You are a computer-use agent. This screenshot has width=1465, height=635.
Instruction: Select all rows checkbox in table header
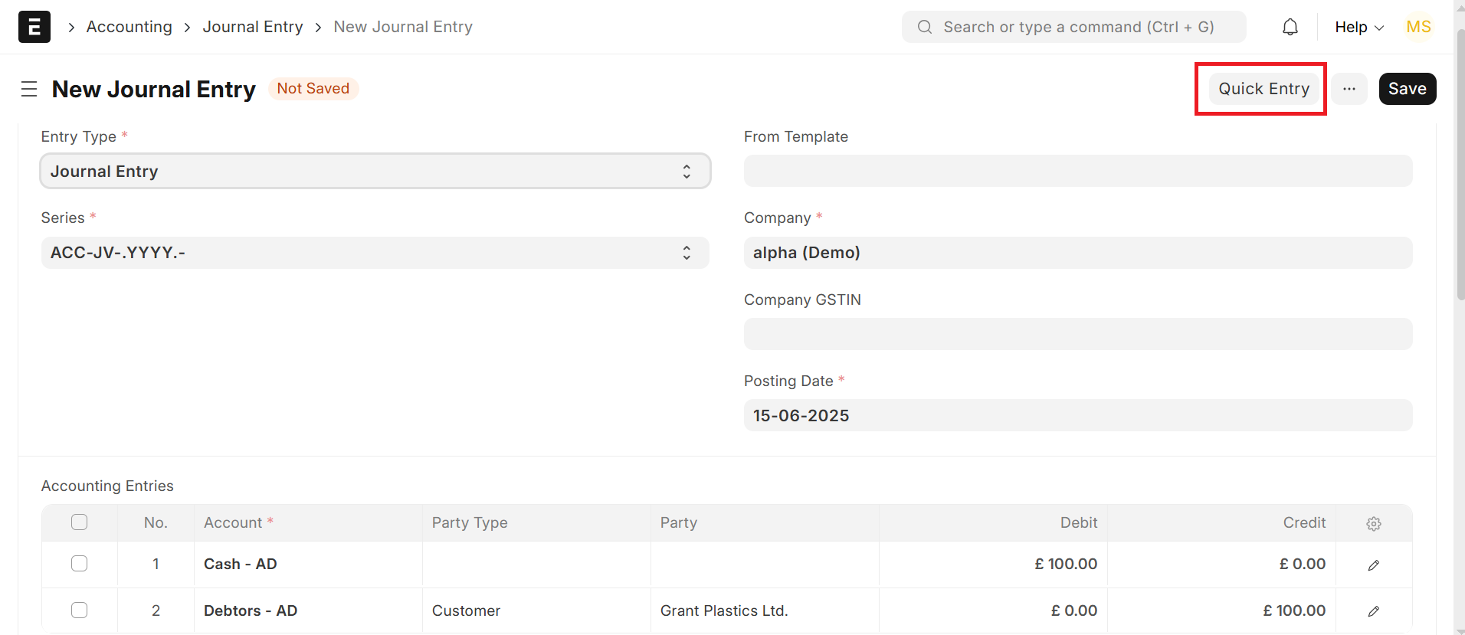(x=80, y=522)
